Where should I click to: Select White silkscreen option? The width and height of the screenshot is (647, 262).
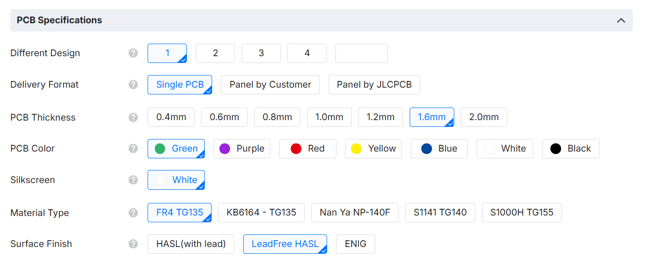click(x=176, y=180)
